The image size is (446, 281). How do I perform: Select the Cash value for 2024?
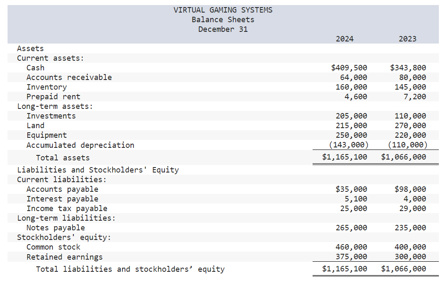(x=349, y=67)
